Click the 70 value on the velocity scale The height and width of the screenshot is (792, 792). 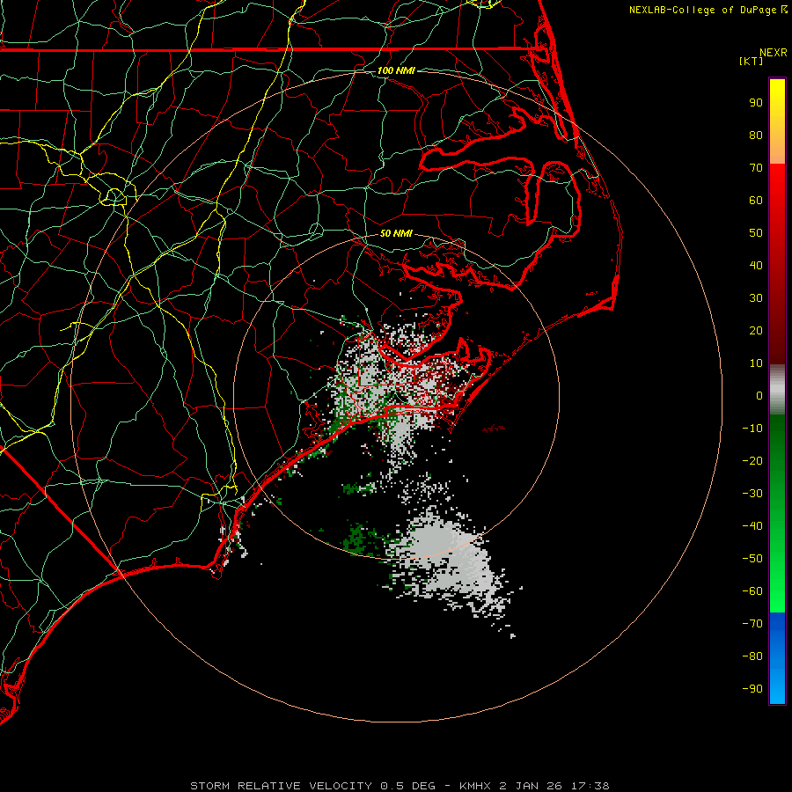[x=756, y=168]
